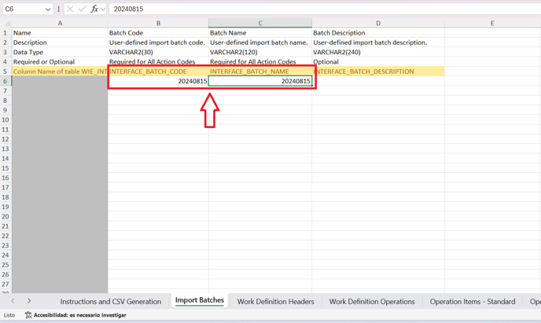Click cell 'User-defined import batch description.'

coord(378,42)
